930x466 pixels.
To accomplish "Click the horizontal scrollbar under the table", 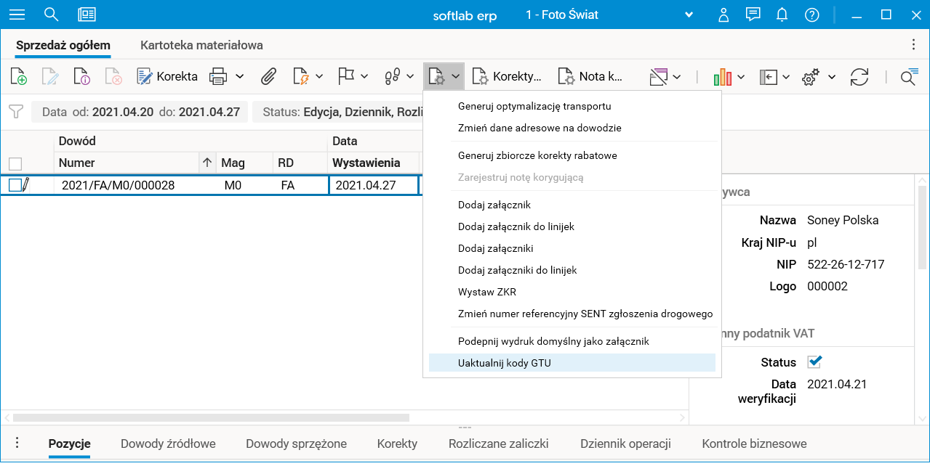I will point(211,418).
